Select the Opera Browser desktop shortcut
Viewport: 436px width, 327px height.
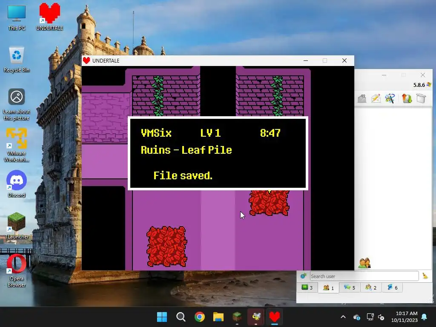click(17, 270)
